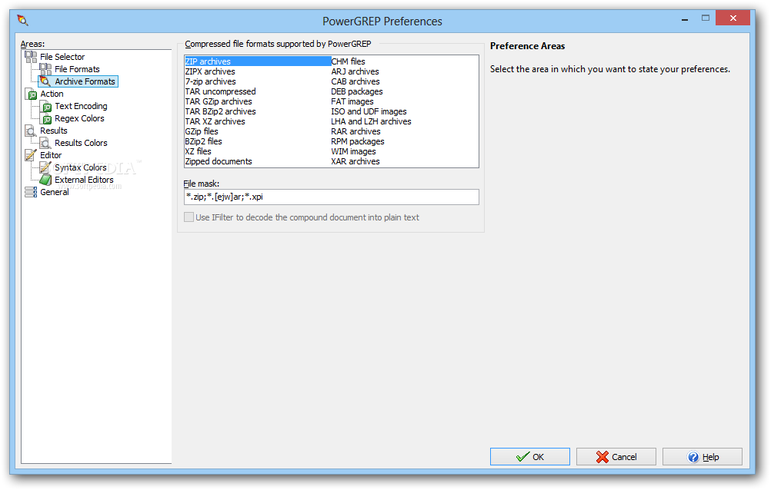The image size is (771, 490).
Task: Click the Syntax Colors tree icon
Action: point(45,167)
